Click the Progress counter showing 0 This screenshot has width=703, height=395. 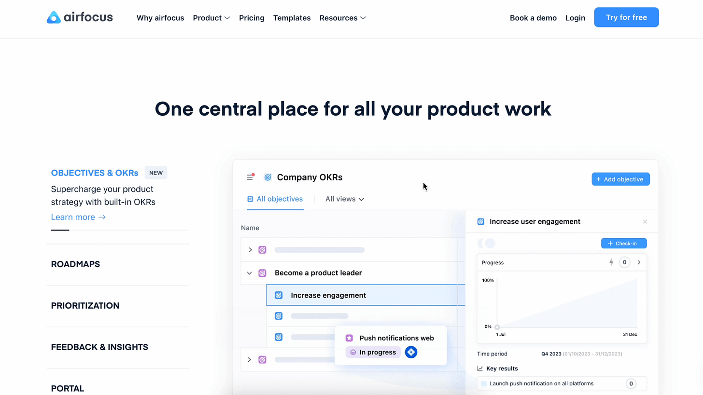pyautogui.click(x=624, y=262)
